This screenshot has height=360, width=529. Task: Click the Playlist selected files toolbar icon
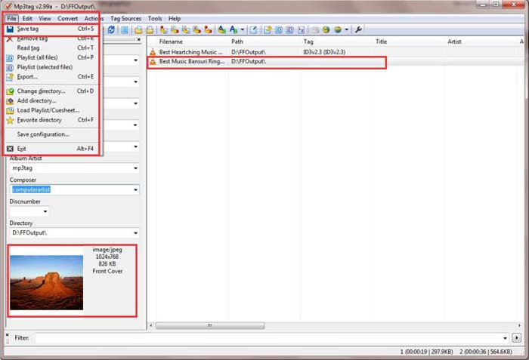[289, 29]
